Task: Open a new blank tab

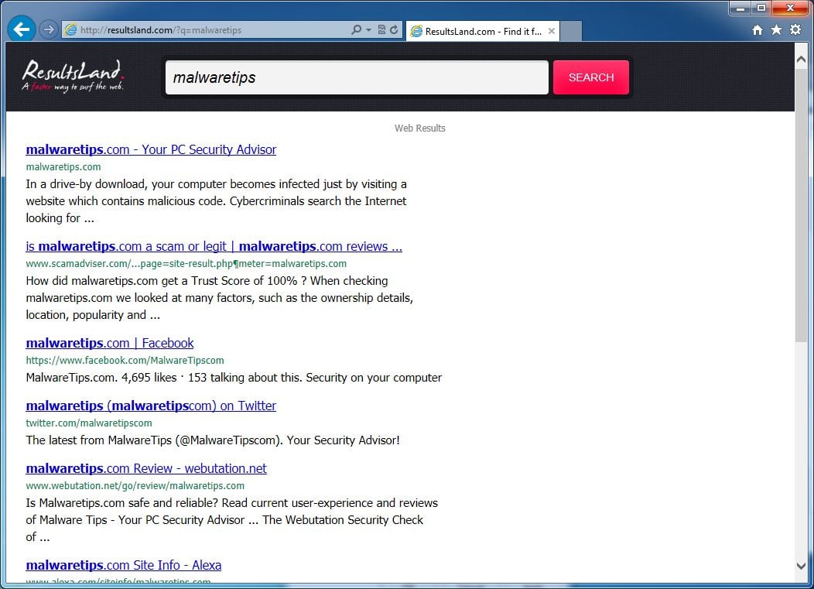Action: coord(571,31)
